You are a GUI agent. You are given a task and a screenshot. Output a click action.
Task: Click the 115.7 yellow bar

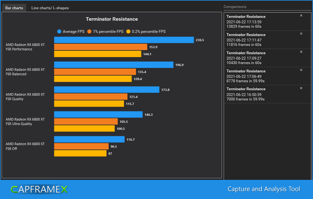pos(89,104)
